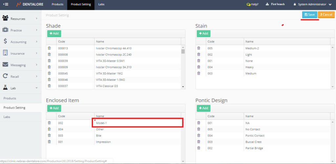
Task: Save the product settings
Action: (309, 15)
